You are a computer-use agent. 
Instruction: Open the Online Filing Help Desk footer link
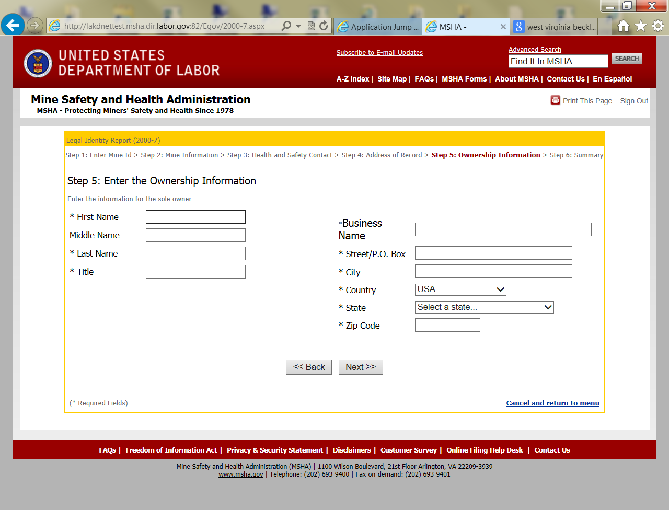(x=485, y=450)
